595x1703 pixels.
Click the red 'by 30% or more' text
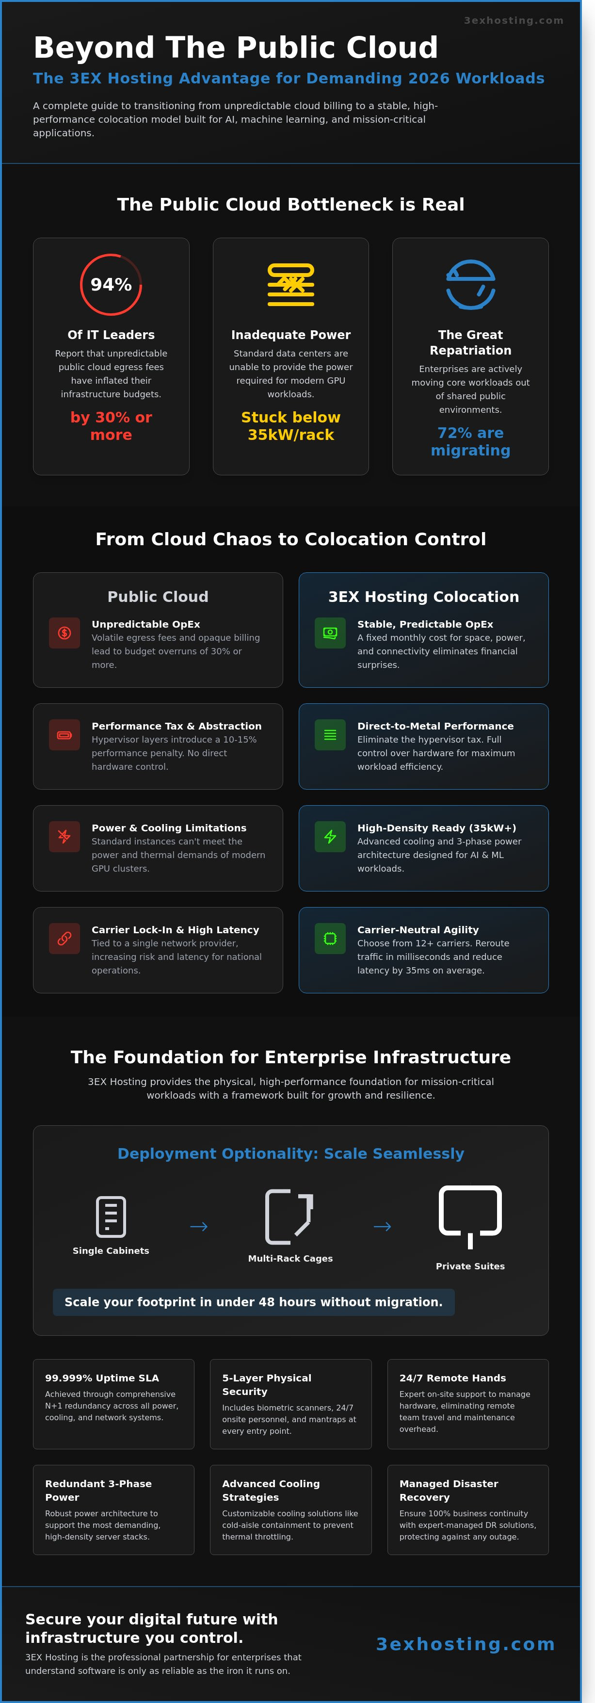tap(111, 426)
